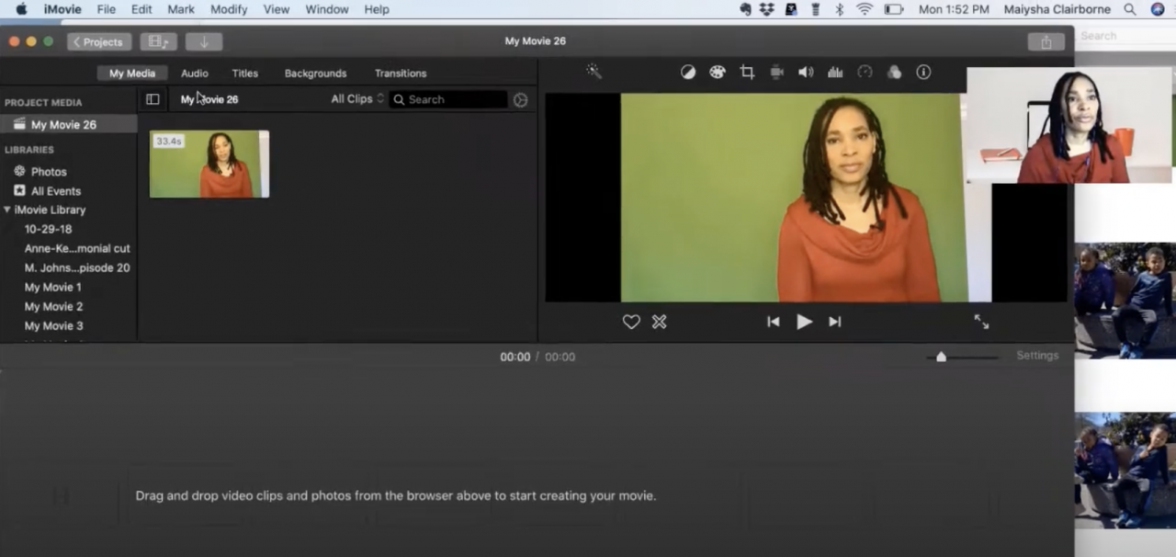Open the Titles tab
Screen dimensions: 1176x557
point(245,74)
